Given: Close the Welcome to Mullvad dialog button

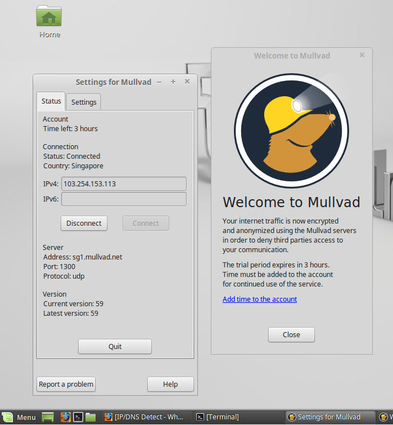Looking at the screenshot, I should 291,334.
